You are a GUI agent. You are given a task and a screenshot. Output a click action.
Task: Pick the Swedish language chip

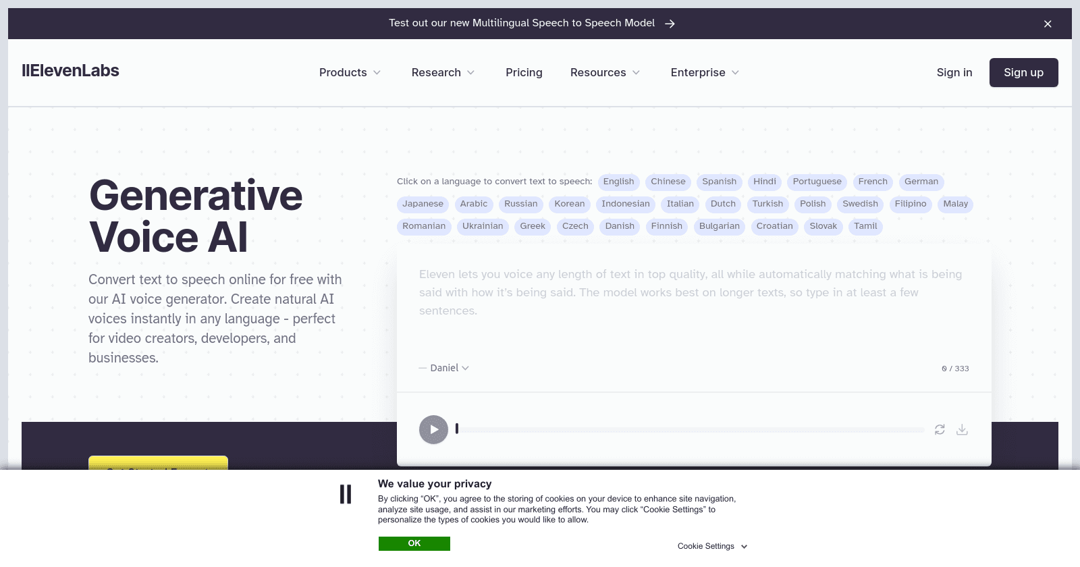pos(861,204)
